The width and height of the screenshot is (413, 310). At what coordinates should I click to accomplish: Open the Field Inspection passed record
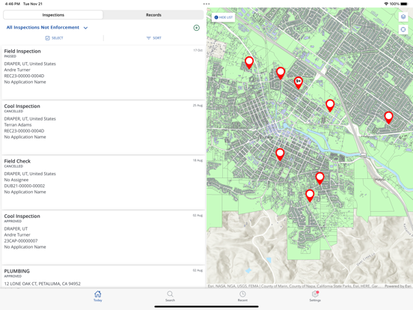pyautogui.click(x=103, y=72)
